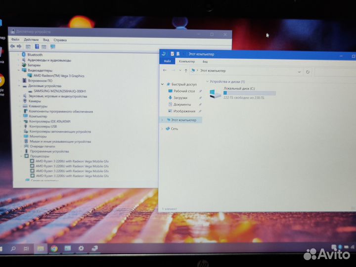Screen dimensions: 356x267
Task: Open the Справка menu
Action: 60,40
